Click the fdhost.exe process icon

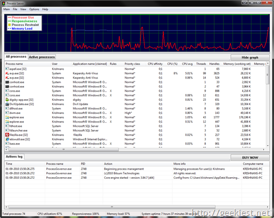(x=7, y=126)
